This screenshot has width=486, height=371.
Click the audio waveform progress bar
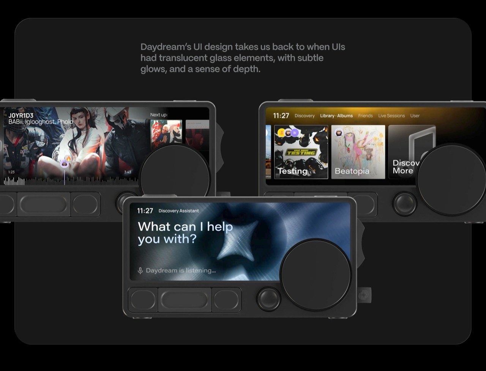coord(68,181)
